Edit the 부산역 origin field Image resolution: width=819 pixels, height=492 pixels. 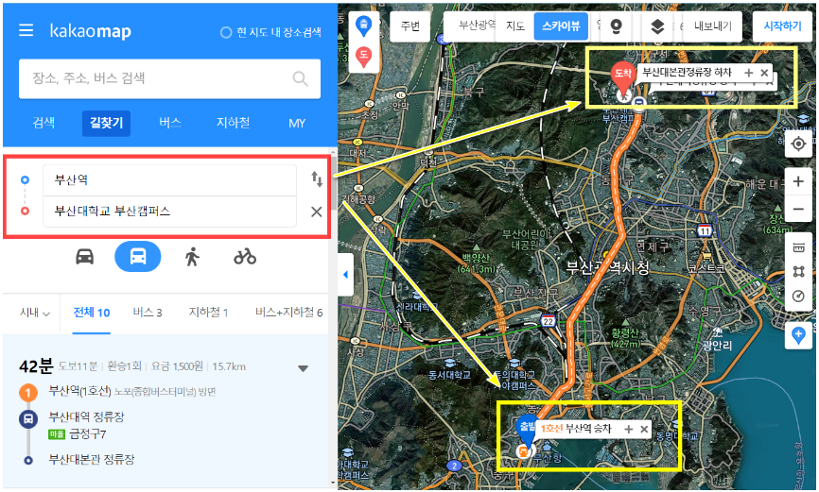tap(169, 180)
